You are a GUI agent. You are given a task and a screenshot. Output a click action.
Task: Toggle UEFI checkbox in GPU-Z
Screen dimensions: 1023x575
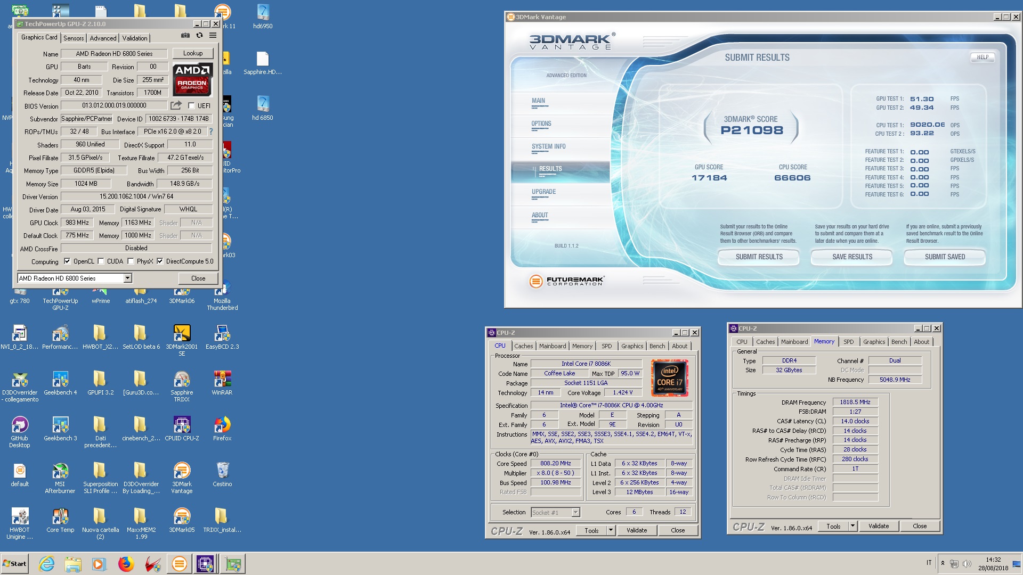(191, 105)
